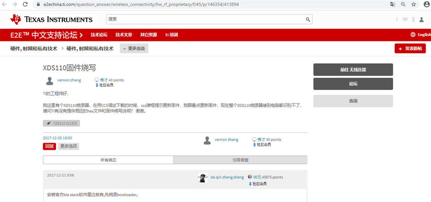Click second 硬件, 射频和私有技术 breadcrumb
This screenshot has height=202, width=431.
90,49
